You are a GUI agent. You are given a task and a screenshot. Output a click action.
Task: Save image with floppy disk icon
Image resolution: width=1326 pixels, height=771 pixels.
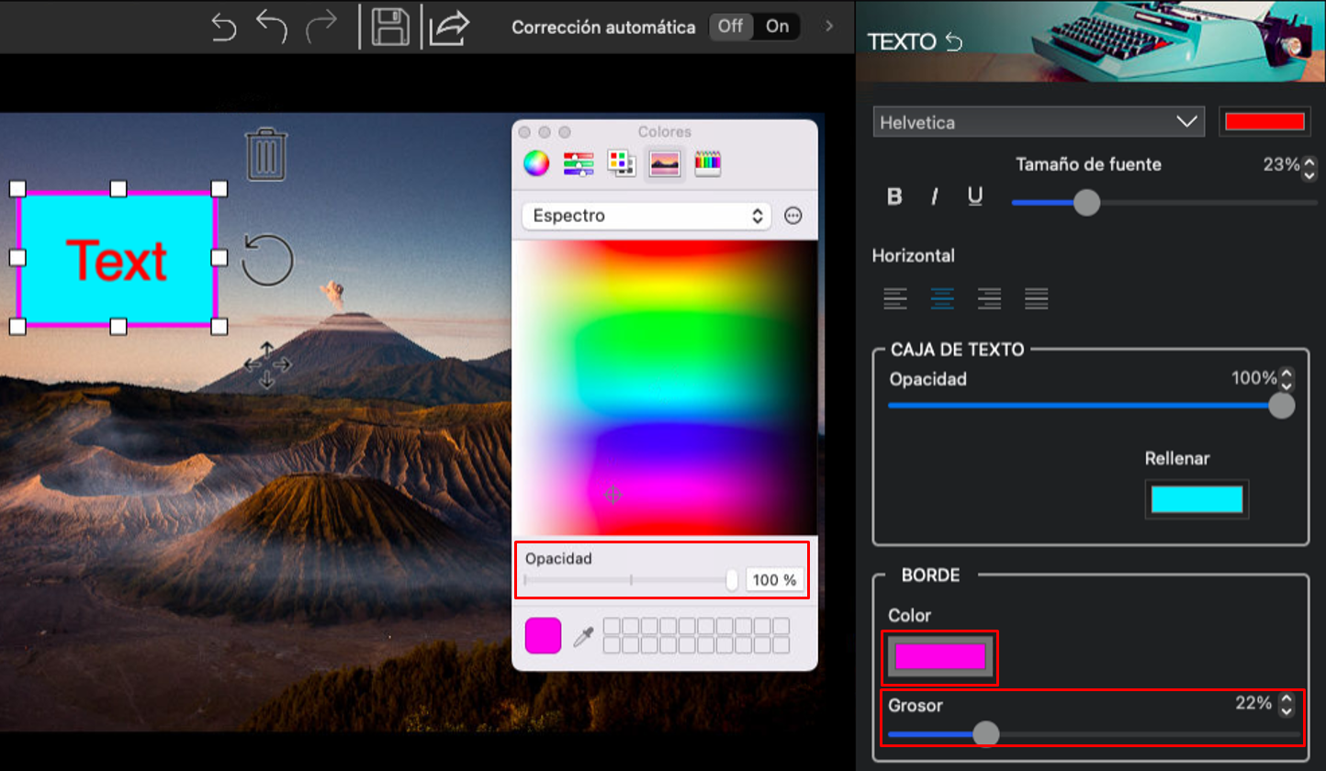(390, 27)
